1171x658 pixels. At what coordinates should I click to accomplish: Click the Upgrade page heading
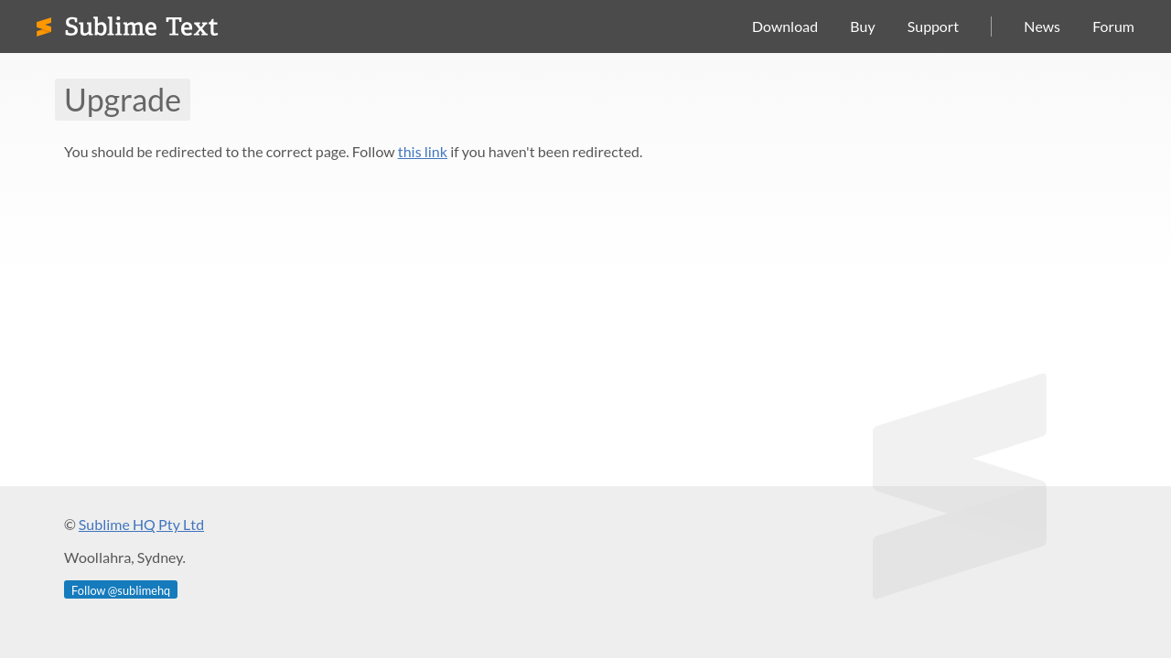pyautogui.click(x=123, y=100)
